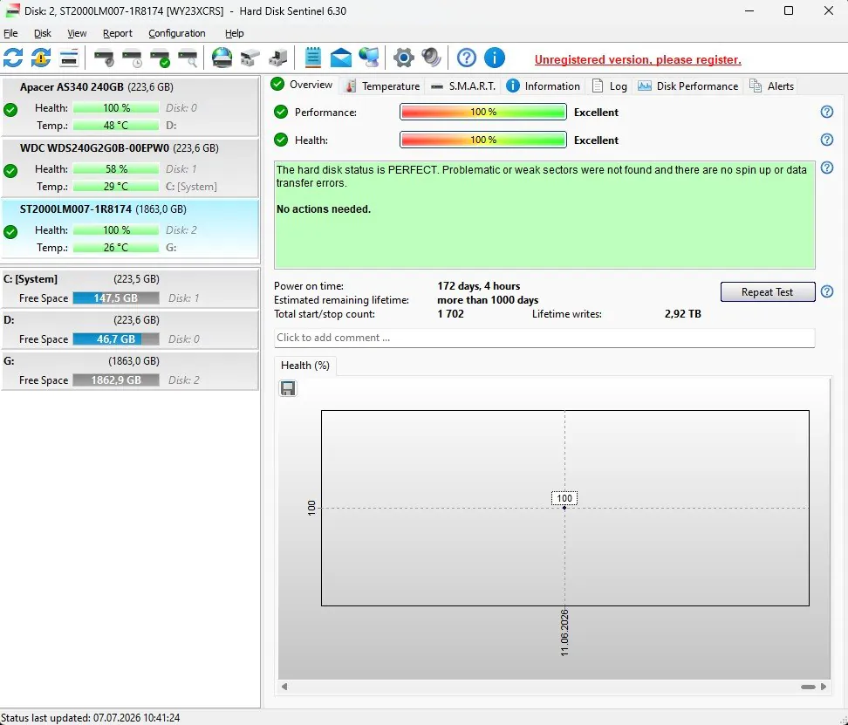This screenshot has height=725, width=848.
Task: Click the Unregistered version register link
Action: click(x=638, y=59)
